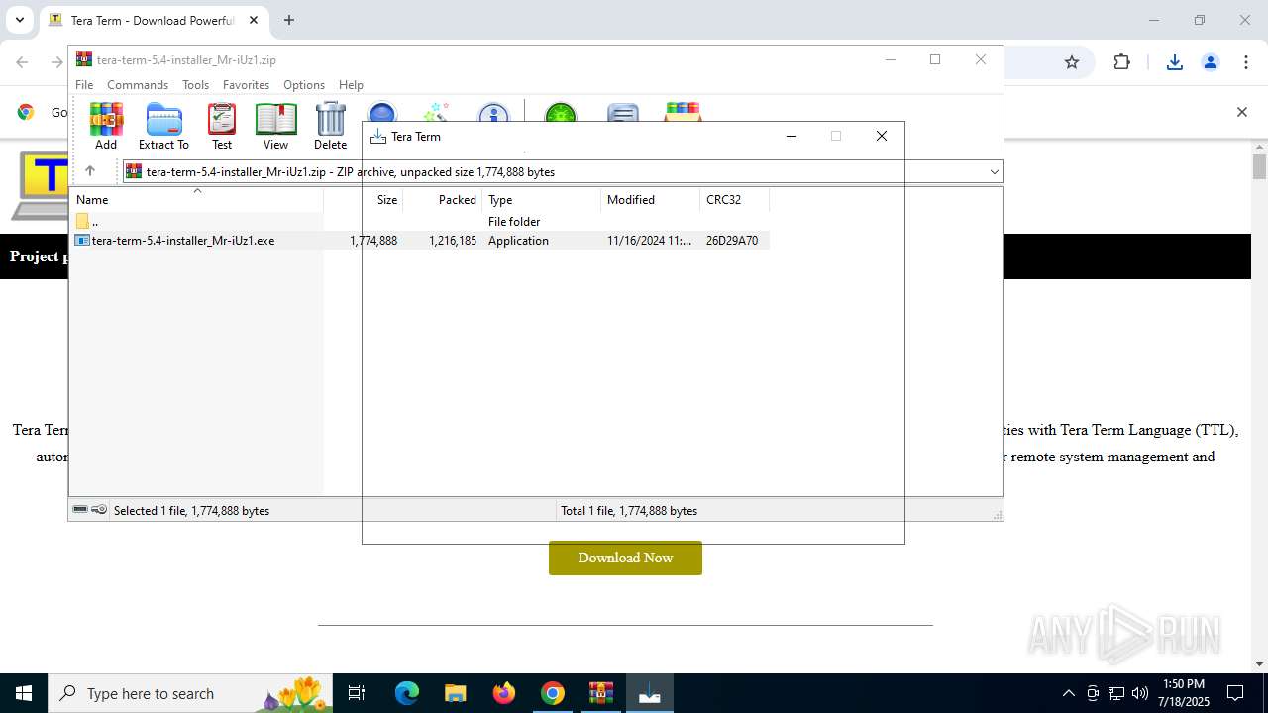Open Task View on taskbar

(358, 693)
